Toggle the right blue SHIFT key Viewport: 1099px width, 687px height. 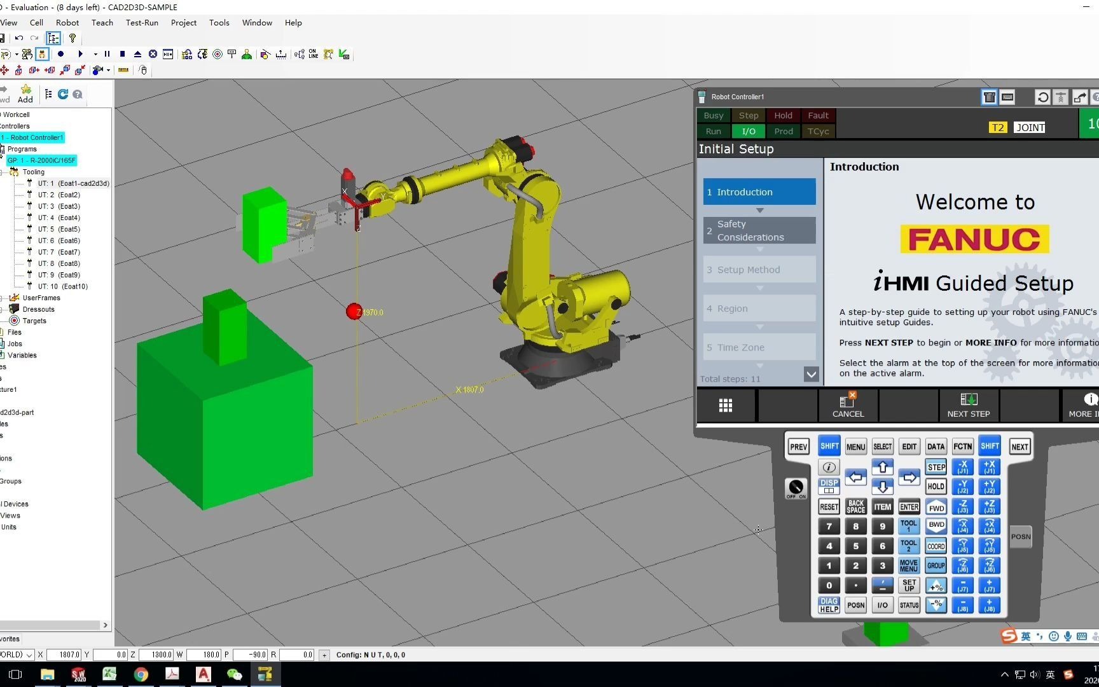(990, 446)
